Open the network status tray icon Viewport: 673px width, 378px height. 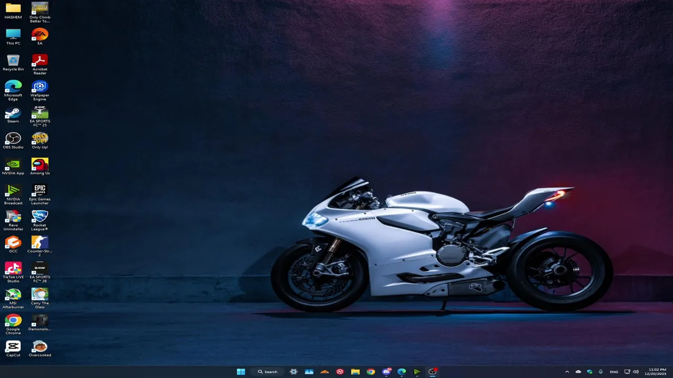[627, 372]
